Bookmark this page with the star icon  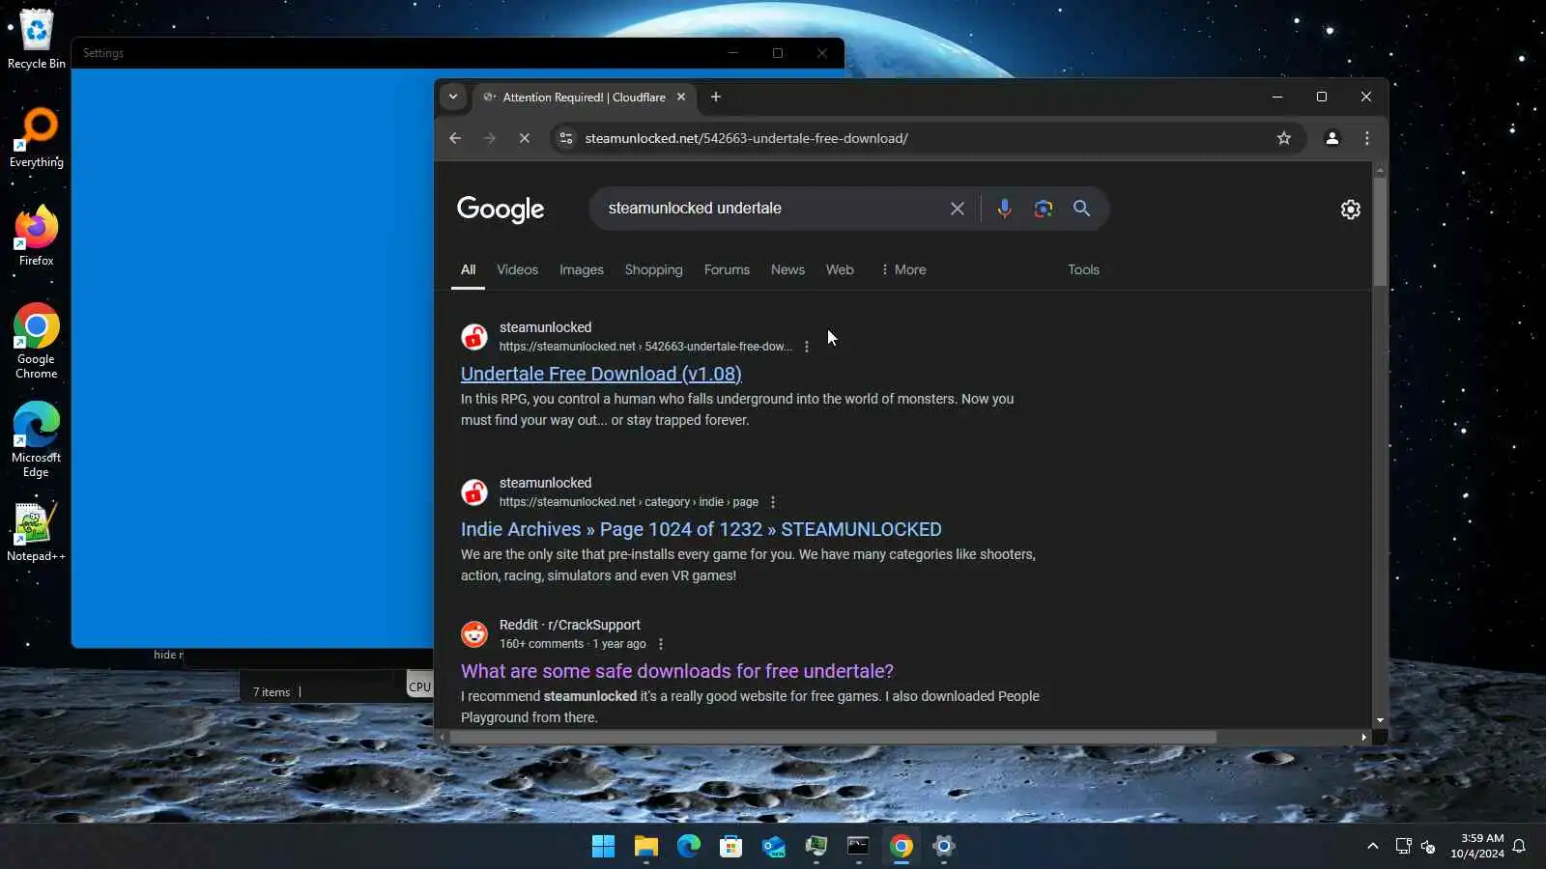[x=1284, y=138]
